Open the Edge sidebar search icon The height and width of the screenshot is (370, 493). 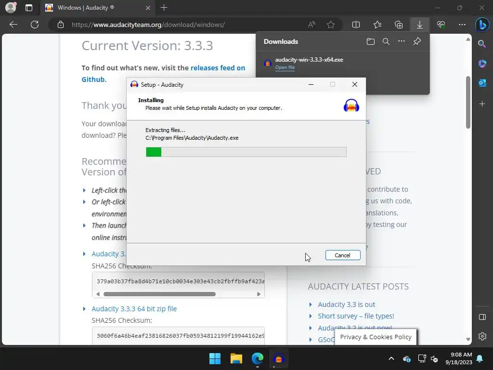[x=482, y=44]
